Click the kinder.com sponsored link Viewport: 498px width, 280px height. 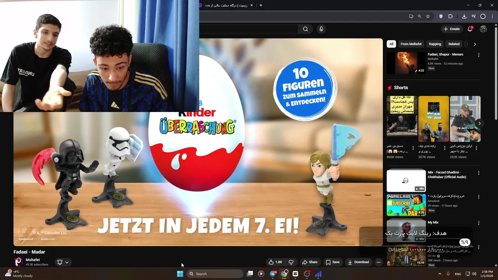pos(48,239)
